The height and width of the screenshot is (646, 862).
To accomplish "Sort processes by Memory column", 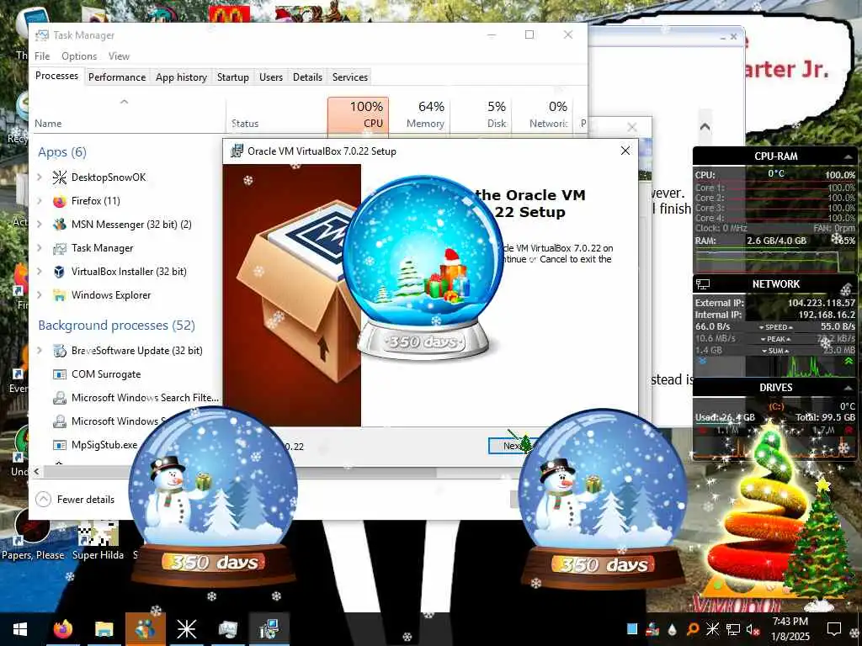I will [x=419, y=114].
